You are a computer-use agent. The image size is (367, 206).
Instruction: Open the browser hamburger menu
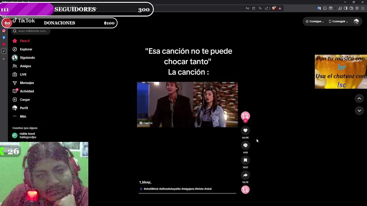pos(363,8)
